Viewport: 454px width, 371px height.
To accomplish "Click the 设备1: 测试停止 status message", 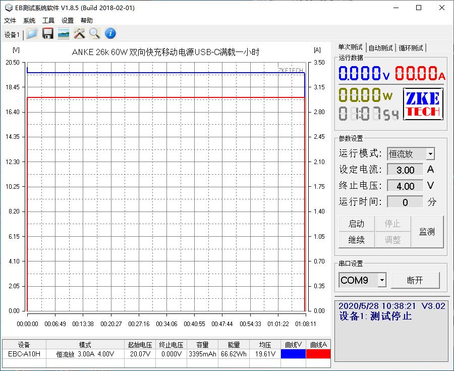I will click(x=375, y=316).
